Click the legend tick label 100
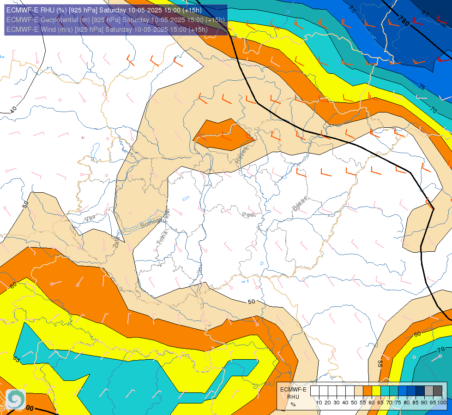 click(442, 403)
